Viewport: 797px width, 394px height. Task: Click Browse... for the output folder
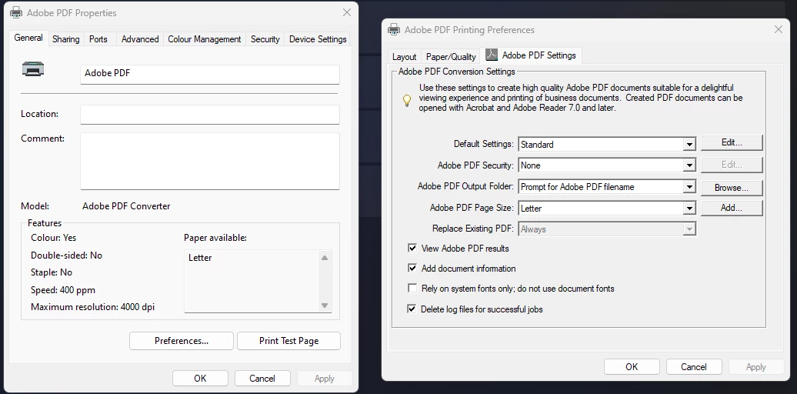(731, 187)
